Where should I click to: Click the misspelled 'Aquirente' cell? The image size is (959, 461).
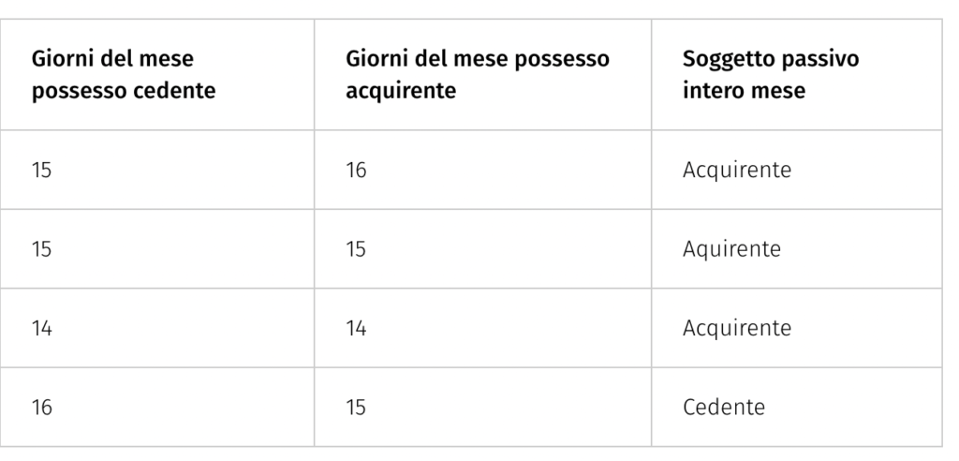click(x=731, y=250)
